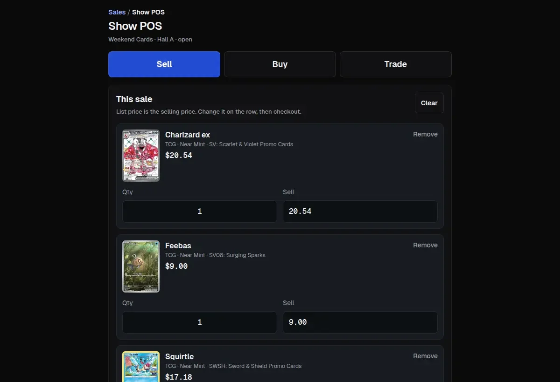Switch to the Sell tab
The height and width of the screenshot is (382, 560).
[164, 64]
